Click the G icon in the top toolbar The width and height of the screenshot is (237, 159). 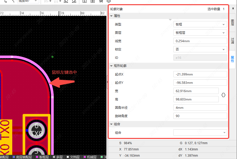pos(85,1)
